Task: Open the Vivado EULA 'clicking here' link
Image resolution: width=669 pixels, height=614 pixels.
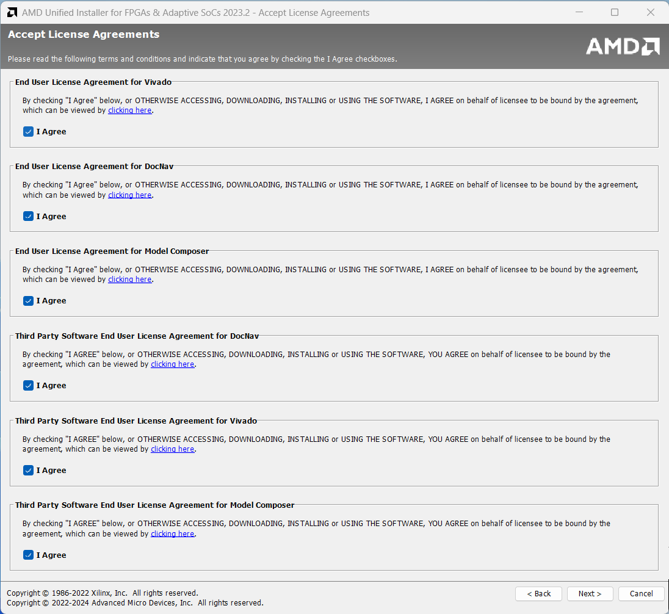Action: click(129, 110)
